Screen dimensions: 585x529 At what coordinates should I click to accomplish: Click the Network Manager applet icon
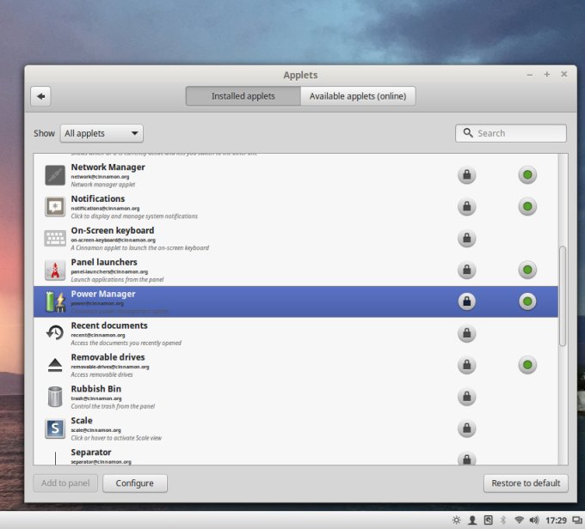(x=55, y=175)
